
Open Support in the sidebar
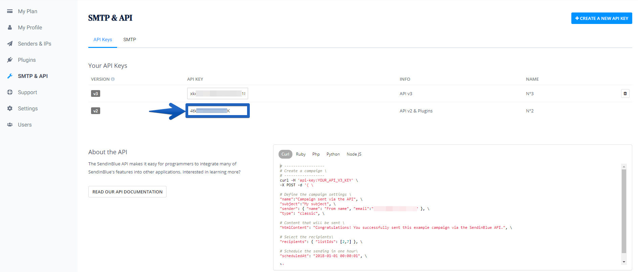pyautogui.click(x=27, y=92)
